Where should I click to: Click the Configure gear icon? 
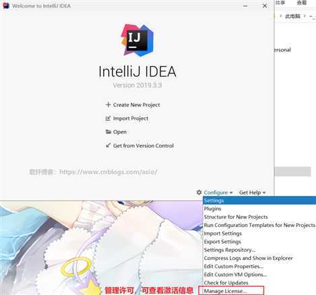point(199,193)
